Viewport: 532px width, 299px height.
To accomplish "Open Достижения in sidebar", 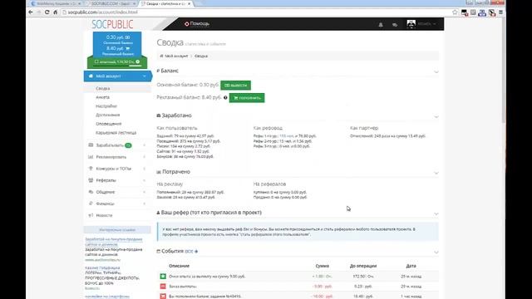I will coord(107,115).
